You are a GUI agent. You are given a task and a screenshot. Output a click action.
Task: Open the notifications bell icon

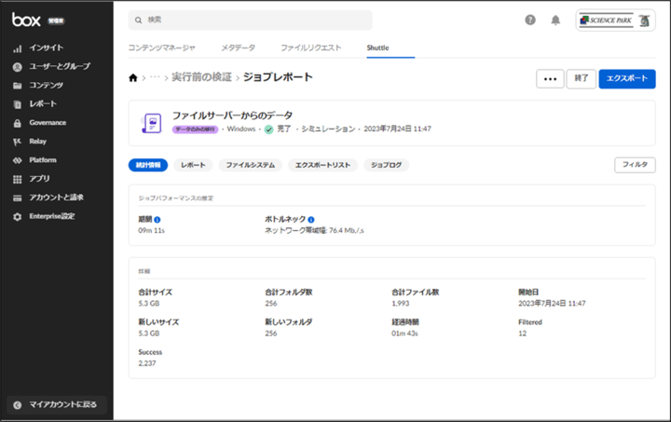[x=555, y=20]
